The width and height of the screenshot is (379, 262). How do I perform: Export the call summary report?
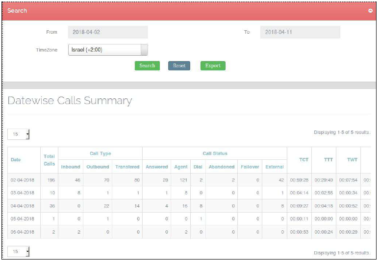pyautogui.click(x=213, y=65)
